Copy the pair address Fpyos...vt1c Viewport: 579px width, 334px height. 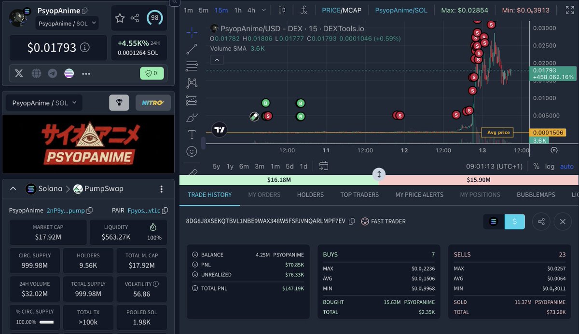pos(165,211)
